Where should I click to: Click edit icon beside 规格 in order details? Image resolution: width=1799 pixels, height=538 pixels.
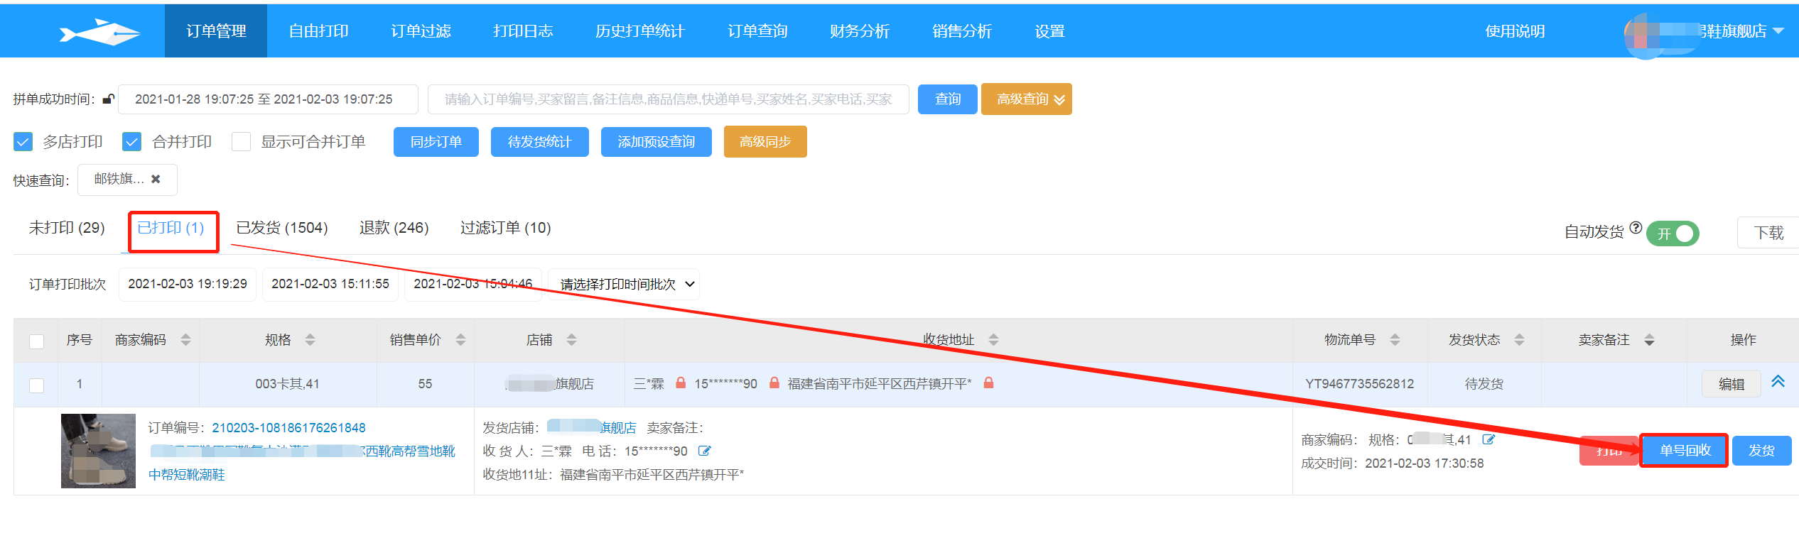point(1489,439)
